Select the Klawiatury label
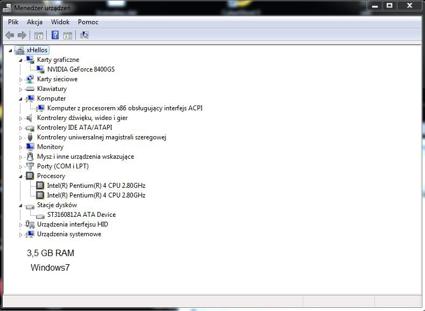425x311 pixels. pos(52,89)
